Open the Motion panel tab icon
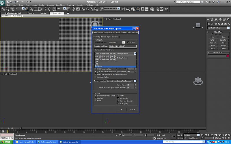 pyautogui.click(x=220, y=19)
